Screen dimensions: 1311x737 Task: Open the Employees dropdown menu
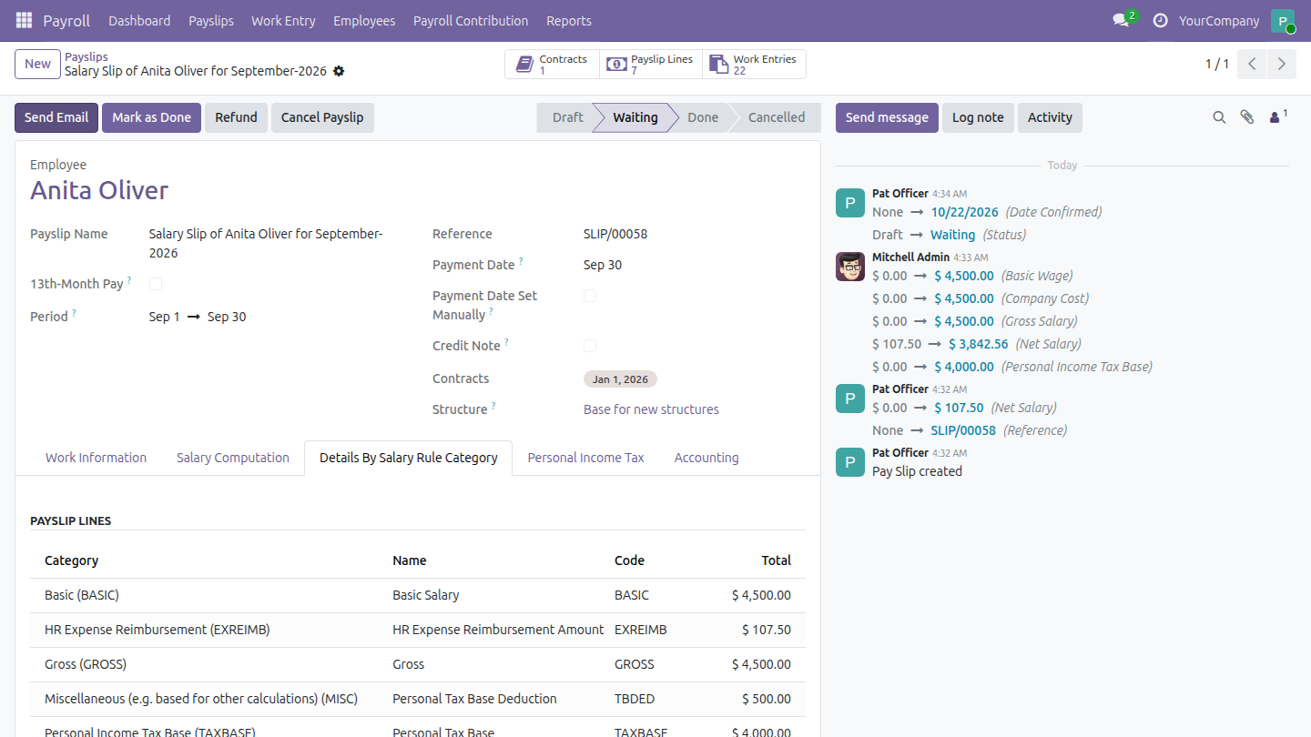tap(364, 20)
